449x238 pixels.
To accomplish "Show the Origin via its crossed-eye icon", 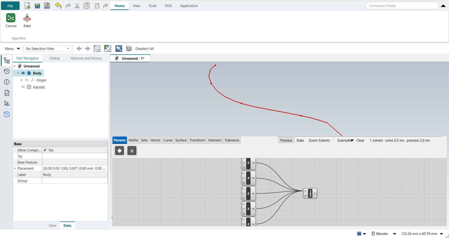I will tap(27, 80).
